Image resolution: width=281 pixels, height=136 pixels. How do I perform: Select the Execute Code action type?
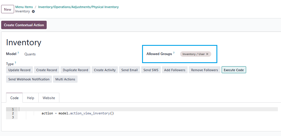coord(234,70)
